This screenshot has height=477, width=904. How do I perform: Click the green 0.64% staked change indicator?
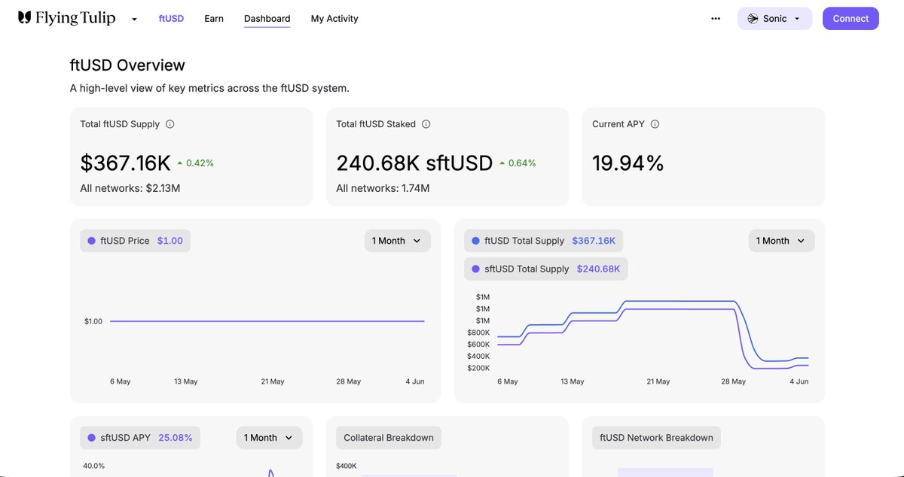pyautogui.click(x=518, y=163)
